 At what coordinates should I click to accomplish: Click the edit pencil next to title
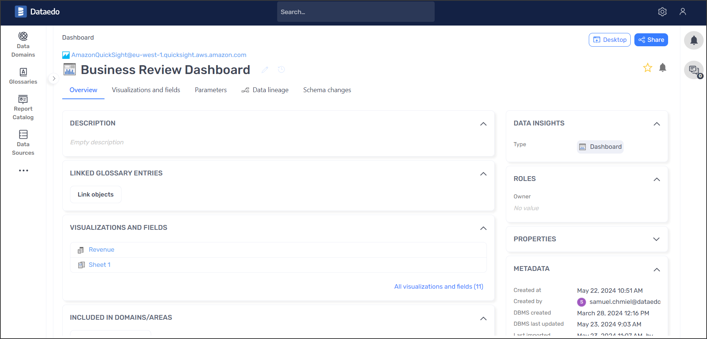(265, 70)
